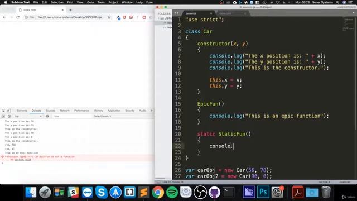Open Terminal from the dock
The width and height of the screenshot is (357, 201).
(x=228, y=192)
